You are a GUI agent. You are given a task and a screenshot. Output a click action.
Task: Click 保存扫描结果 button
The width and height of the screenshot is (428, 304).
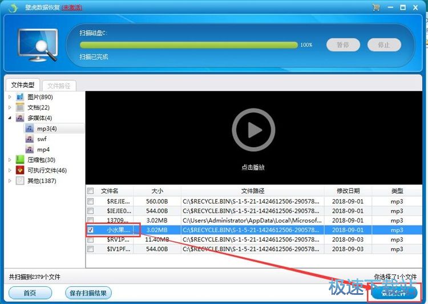tap(88, 293)
